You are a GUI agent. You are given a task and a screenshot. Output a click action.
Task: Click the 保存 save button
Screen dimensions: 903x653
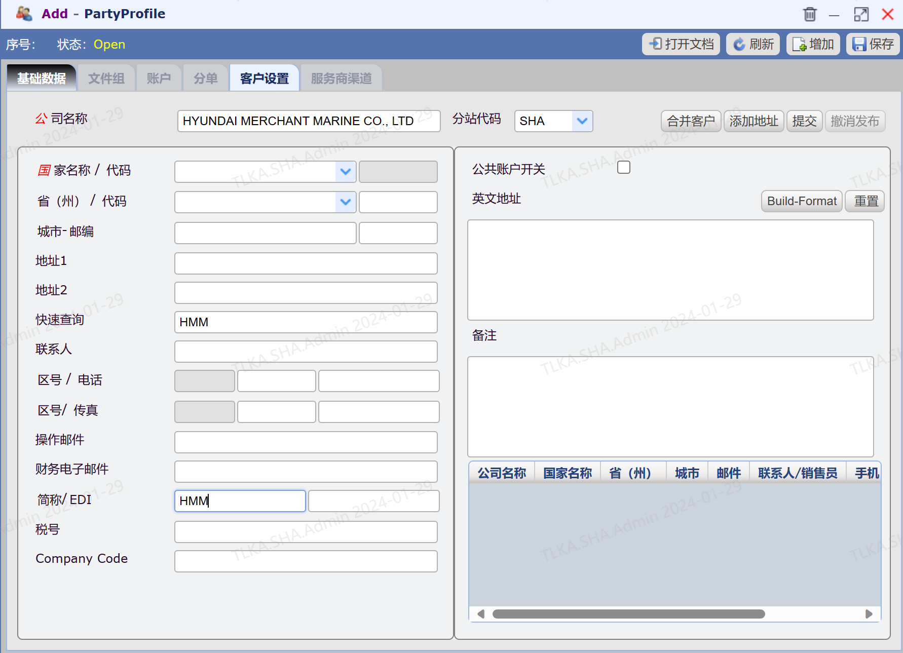[x=873, y=44]
